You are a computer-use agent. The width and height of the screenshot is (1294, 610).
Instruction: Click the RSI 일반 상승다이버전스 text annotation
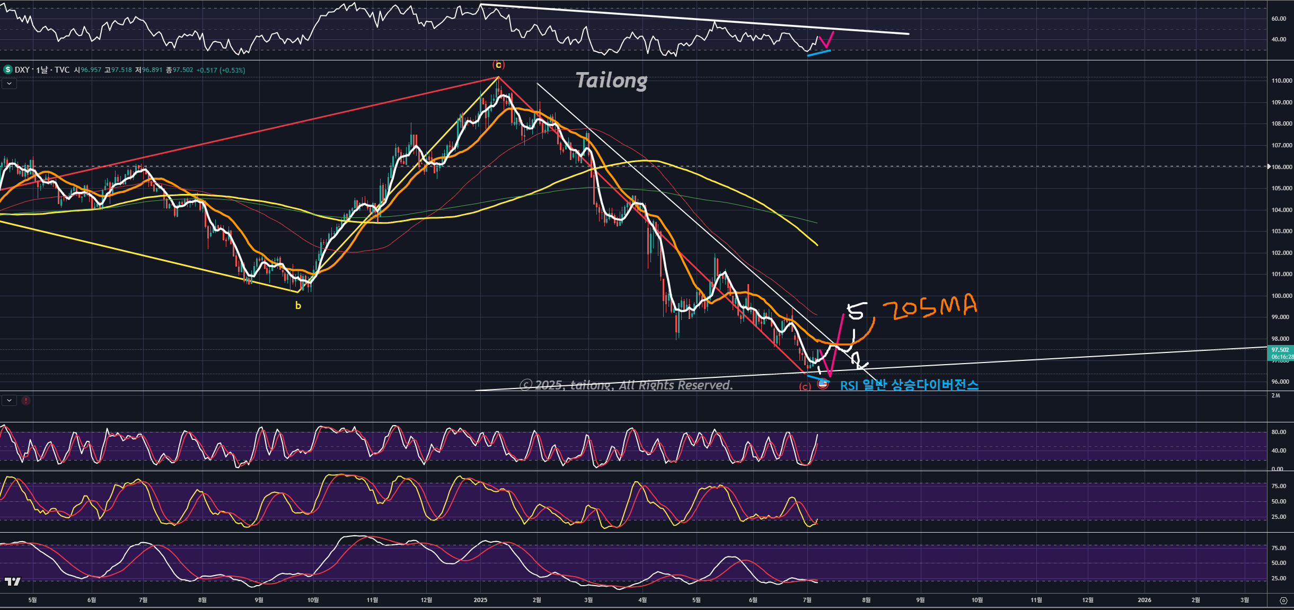pyautogui.click(x=909, y=385)
